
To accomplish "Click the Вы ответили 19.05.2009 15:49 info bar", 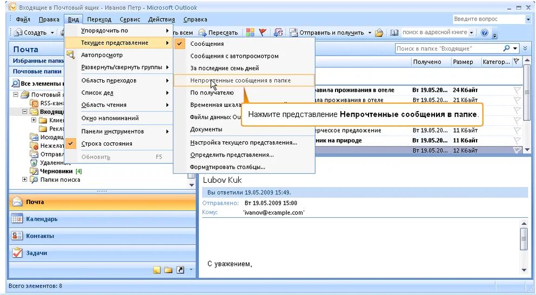I will tap(365, 193).
